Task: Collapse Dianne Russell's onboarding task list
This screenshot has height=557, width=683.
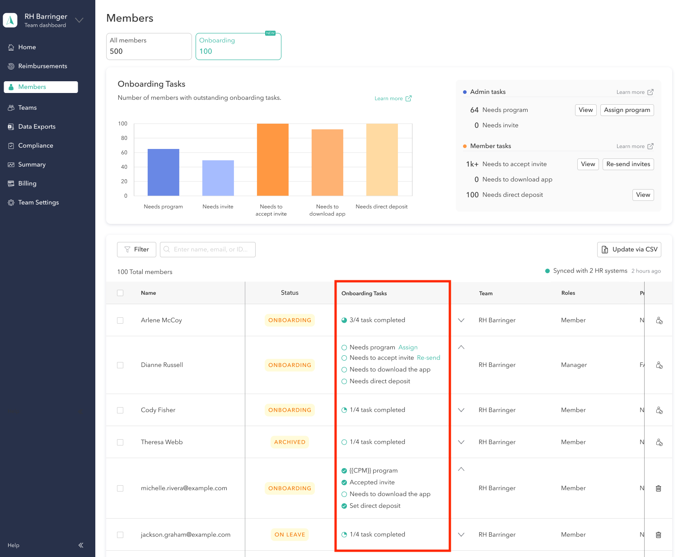Action: pyautogui.click(x=461, y=347)
